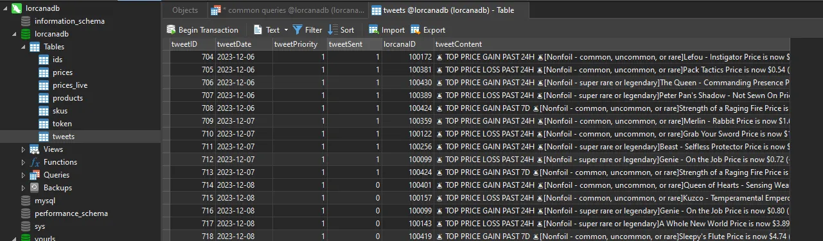Click the Views icon in tree
The width and height of the screenshot is (823, 241).
pos(35,149)
